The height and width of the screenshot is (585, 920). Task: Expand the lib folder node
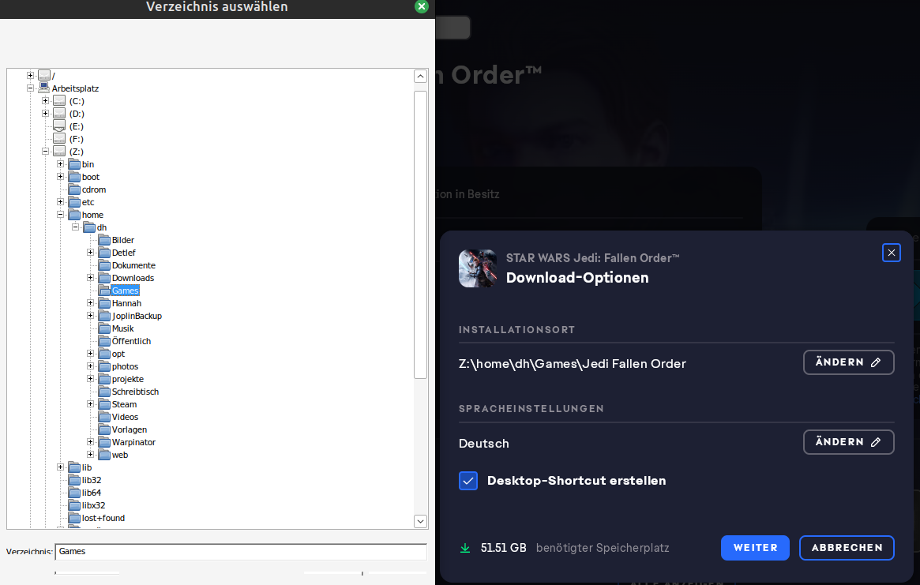coord(61,467)
